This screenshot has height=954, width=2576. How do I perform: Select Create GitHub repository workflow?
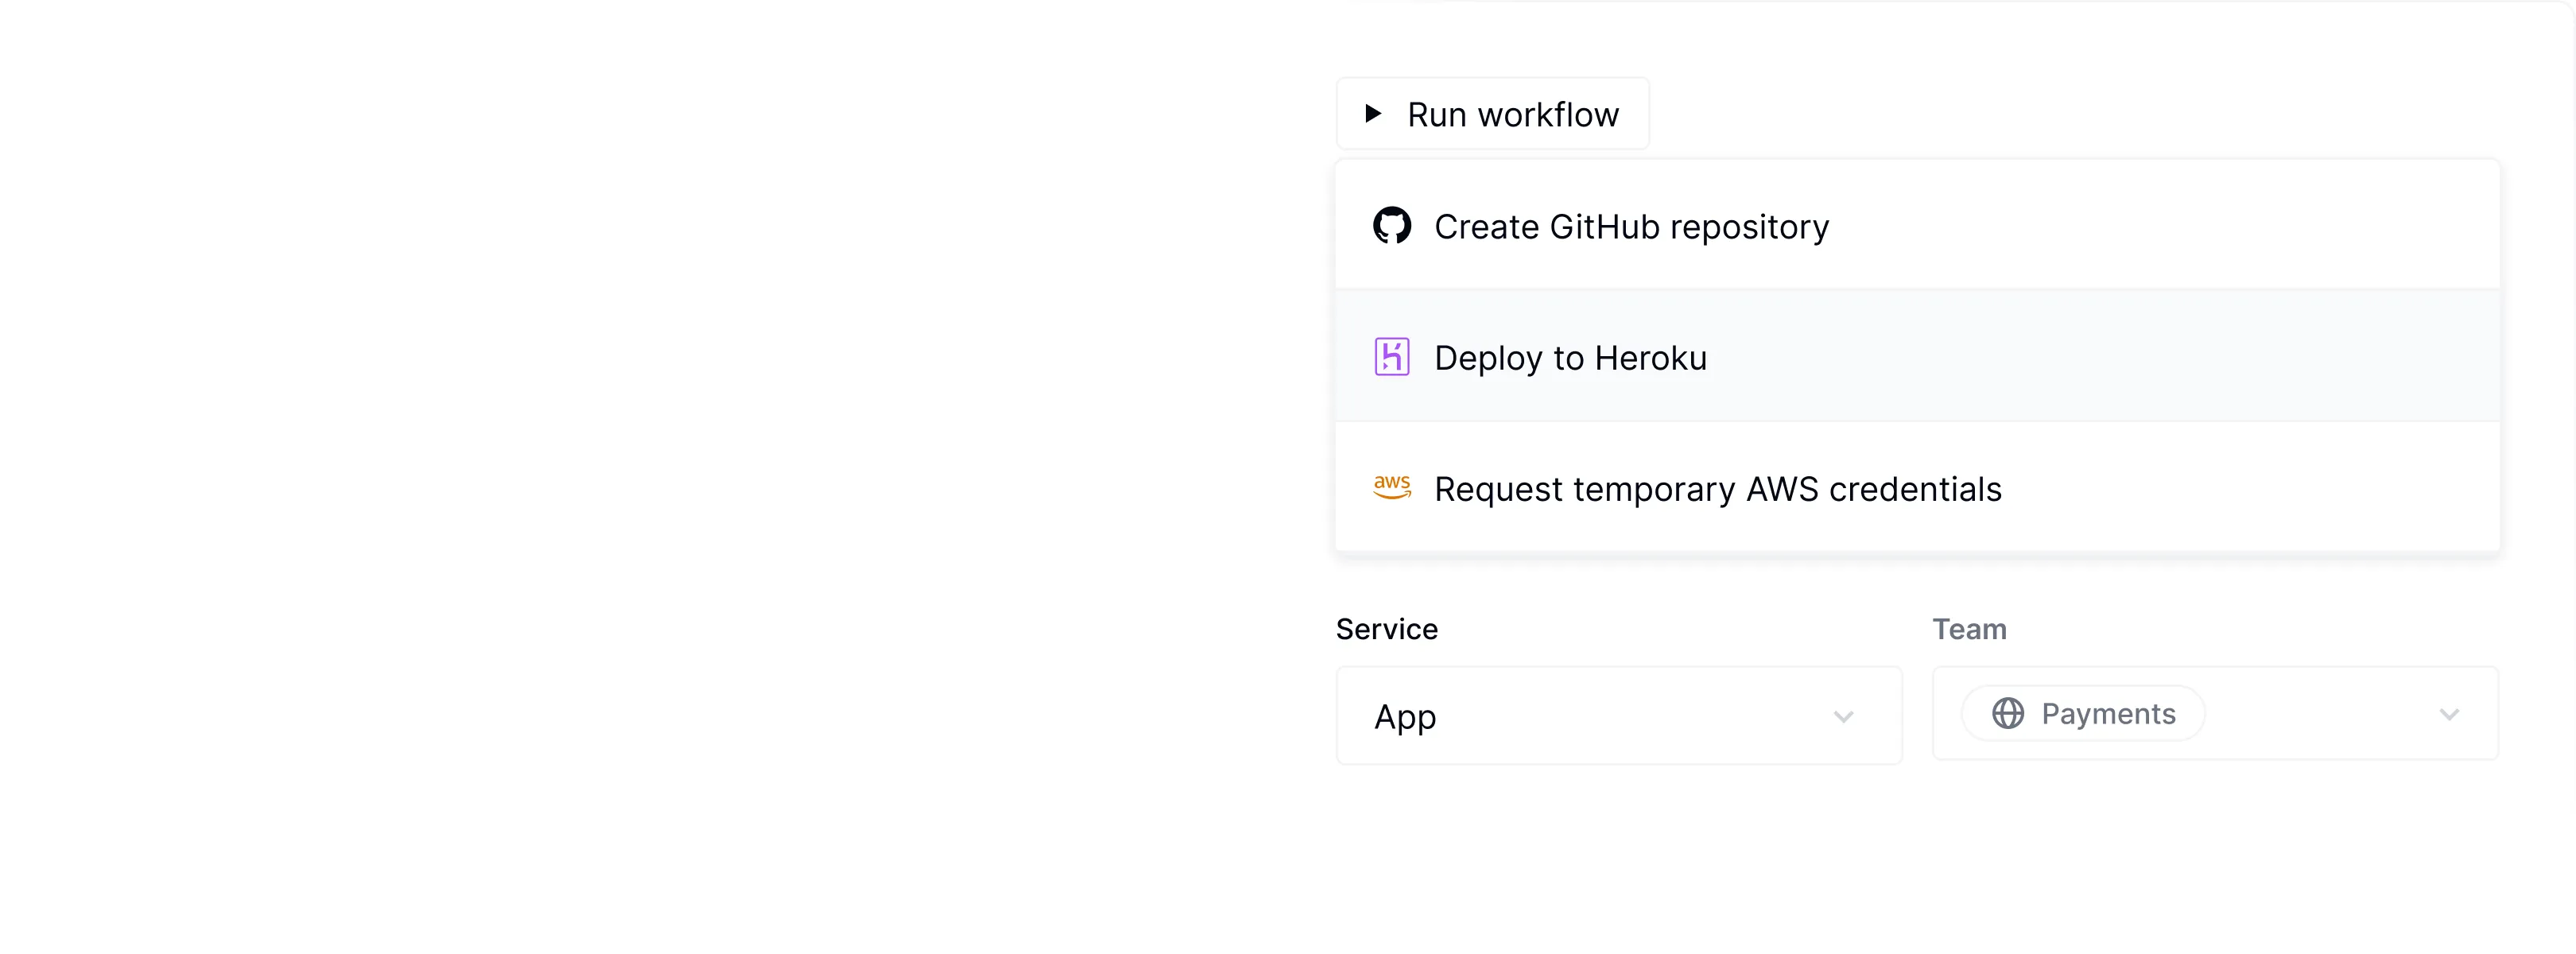[x=1631, y=227]
